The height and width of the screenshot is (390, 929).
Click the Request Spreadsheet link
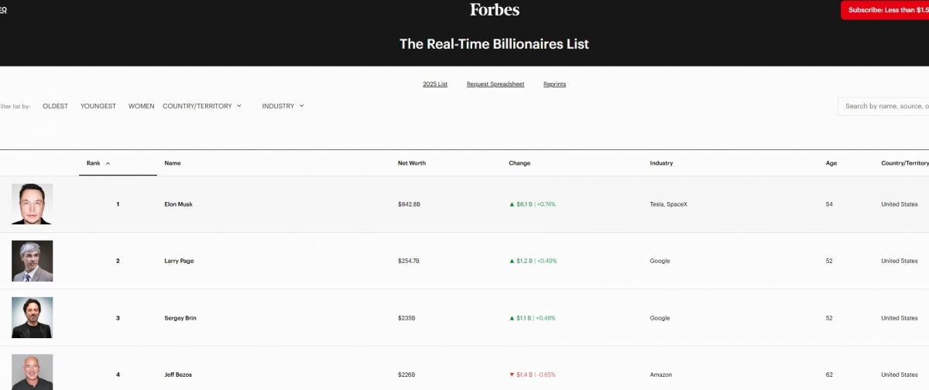point(495,84)
